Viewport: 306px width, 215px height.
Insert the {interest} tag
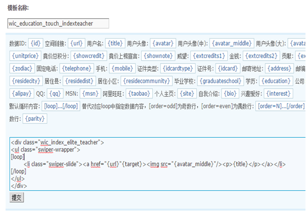click(x=278, y=94)
